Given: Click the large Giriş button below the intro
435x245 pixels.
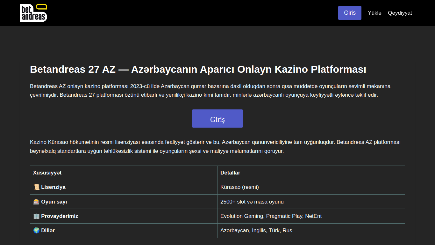Looking at the screenshot, I should pos(217,119).
